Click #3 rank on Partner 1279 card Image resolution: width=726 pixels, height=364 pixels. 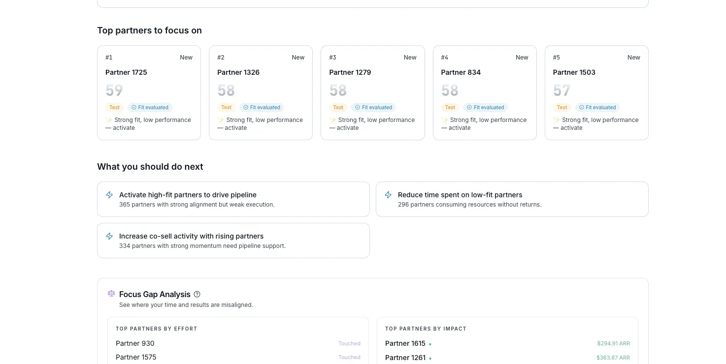coord(332,58)
